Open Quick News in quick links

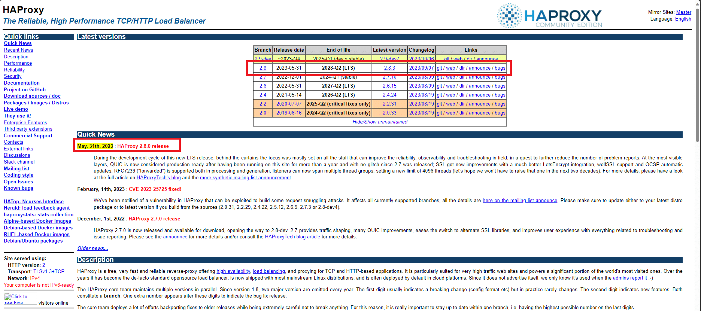click(x=18, y=43)
